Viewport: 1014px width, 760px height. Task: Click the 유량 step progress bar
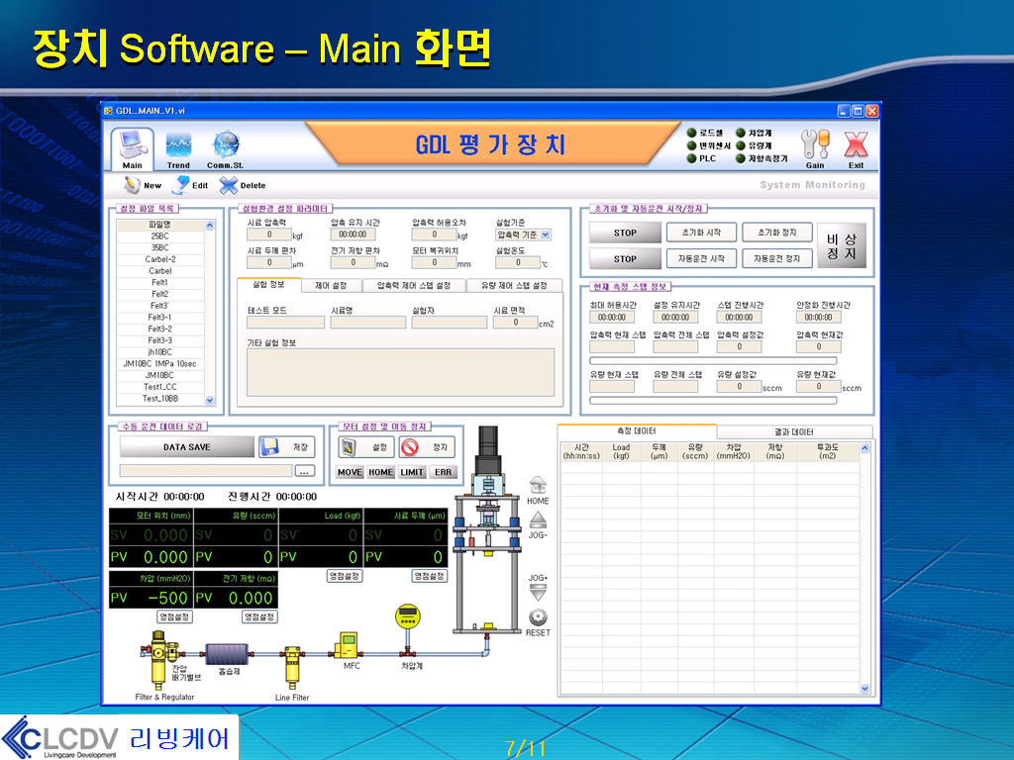coord(713,401)
